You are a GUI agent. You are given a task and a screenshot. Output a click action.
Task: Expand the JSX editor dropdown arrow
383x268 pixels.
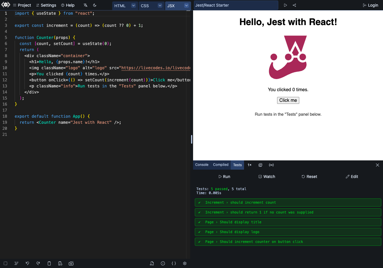[186, 5]
